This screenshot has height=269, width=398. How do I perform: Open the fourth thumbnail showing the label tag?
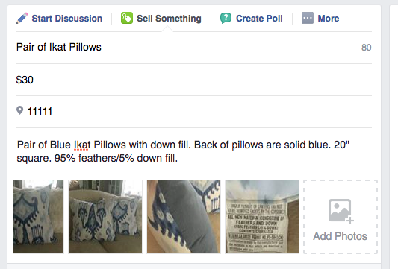[262, 217]
